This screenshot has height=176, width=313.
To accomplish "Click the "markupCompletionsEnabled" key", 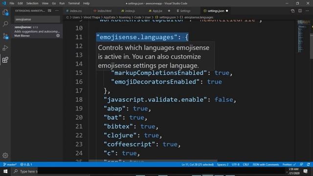I will pos(158,73).
